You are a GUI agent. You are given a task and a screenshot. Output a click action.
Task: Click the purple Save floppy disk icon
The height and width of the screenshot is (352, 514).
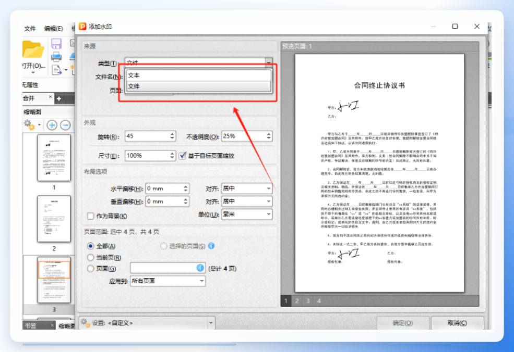56,44
